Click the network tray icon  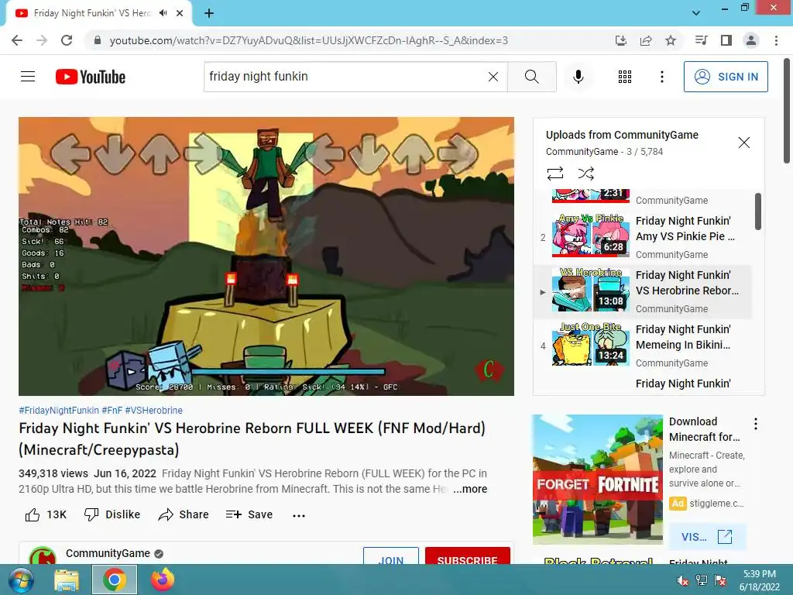pos(702,580)
